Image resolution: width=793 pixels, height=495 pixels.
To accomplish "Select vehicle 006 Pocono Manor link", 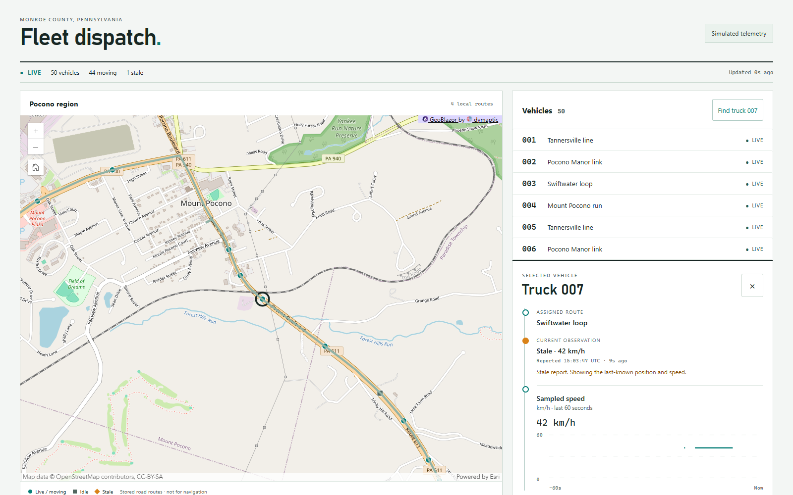I will [642, 249].
